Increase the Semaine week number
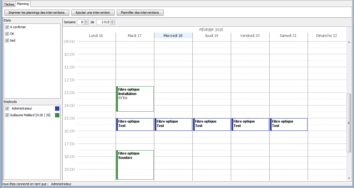354x188 pixels. (86, 21)
